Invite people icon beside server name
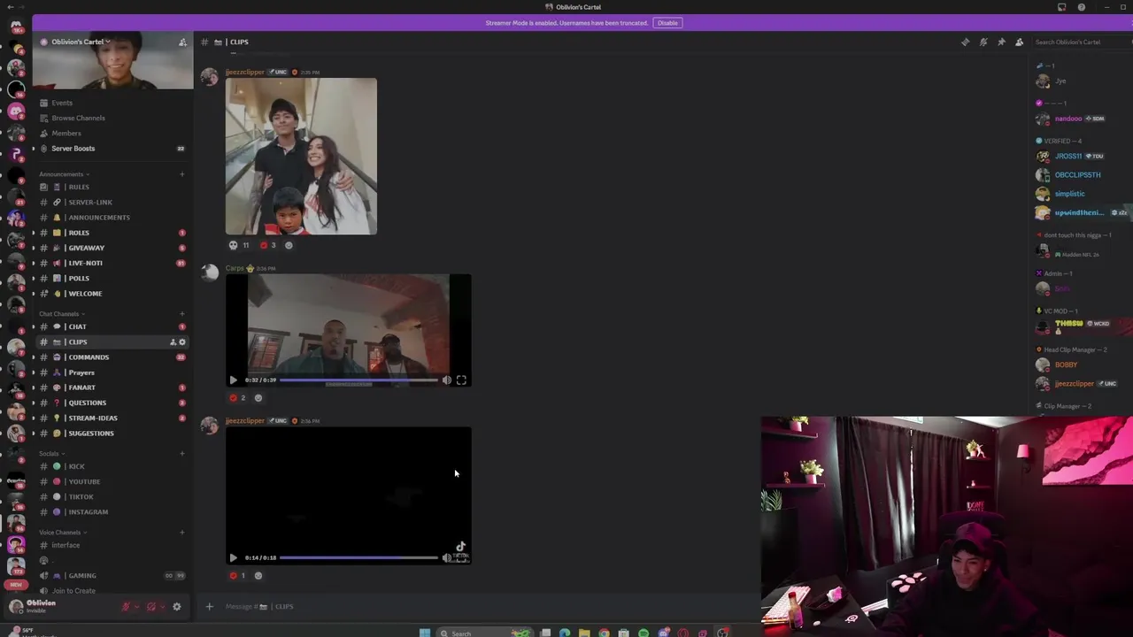1133x637 pixels. tap(182, 42)
